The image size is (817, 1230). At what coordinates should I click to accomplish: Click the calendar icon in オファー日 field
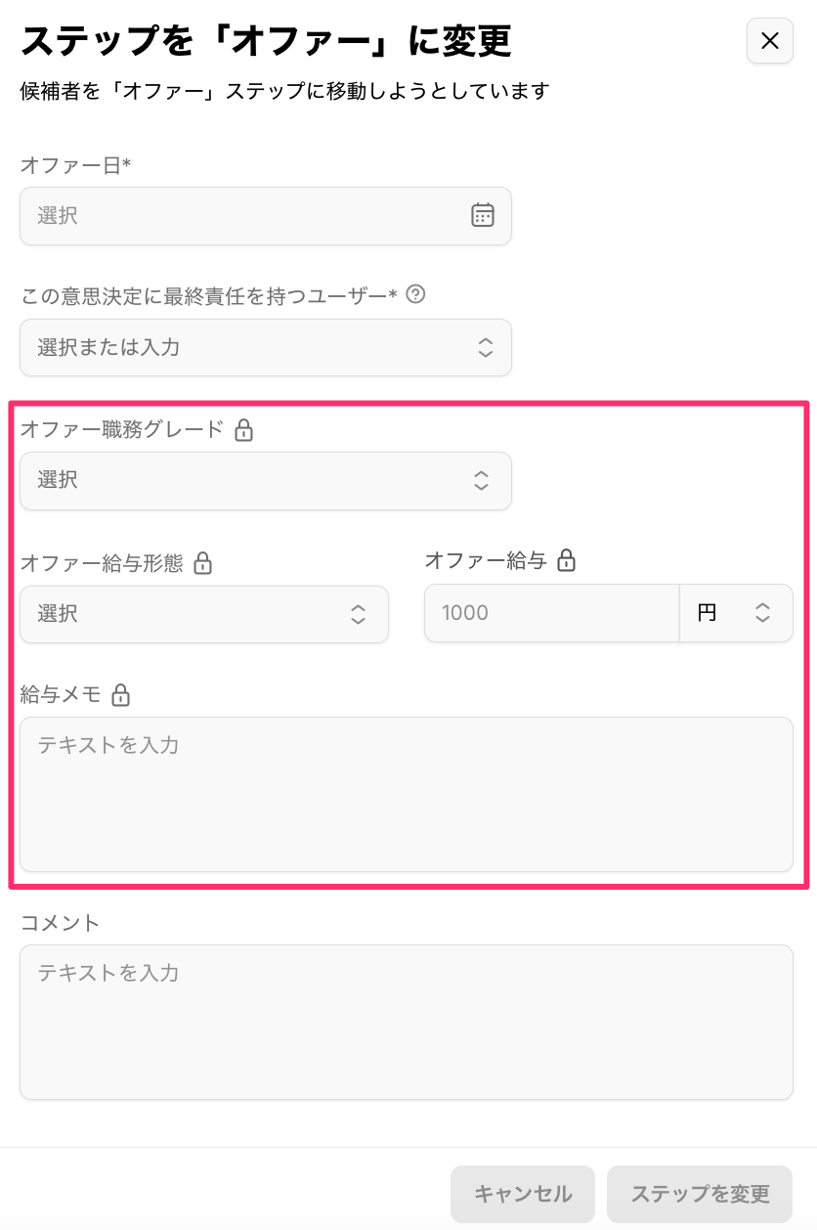[x=483, y=216]
